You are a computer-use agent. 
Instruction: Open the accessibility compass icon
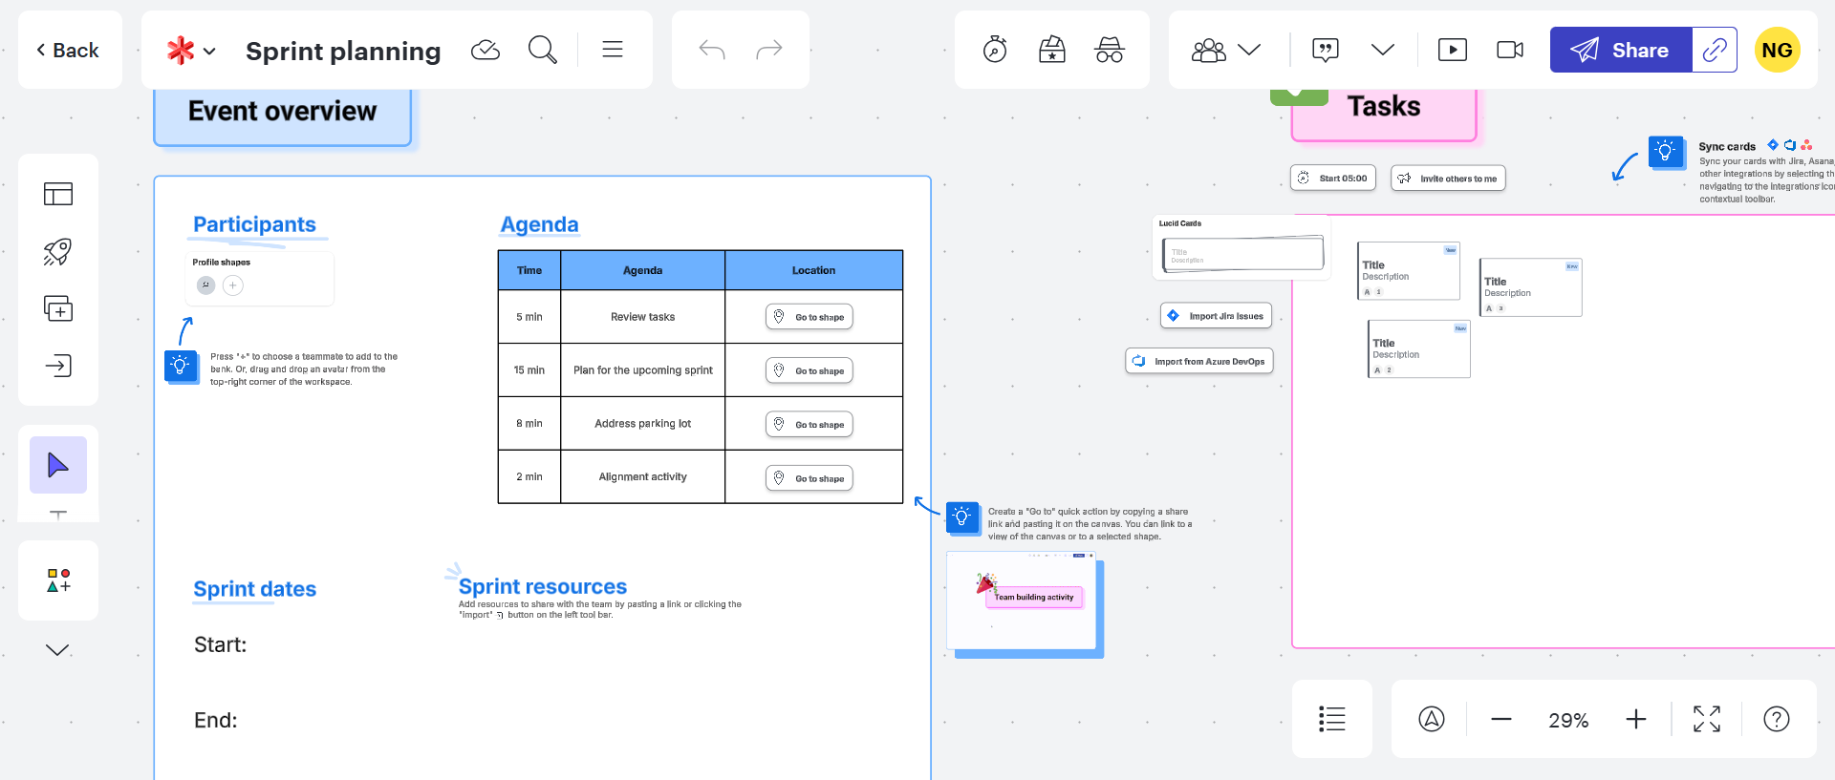pyautogui.click(x=1432, y=719)
